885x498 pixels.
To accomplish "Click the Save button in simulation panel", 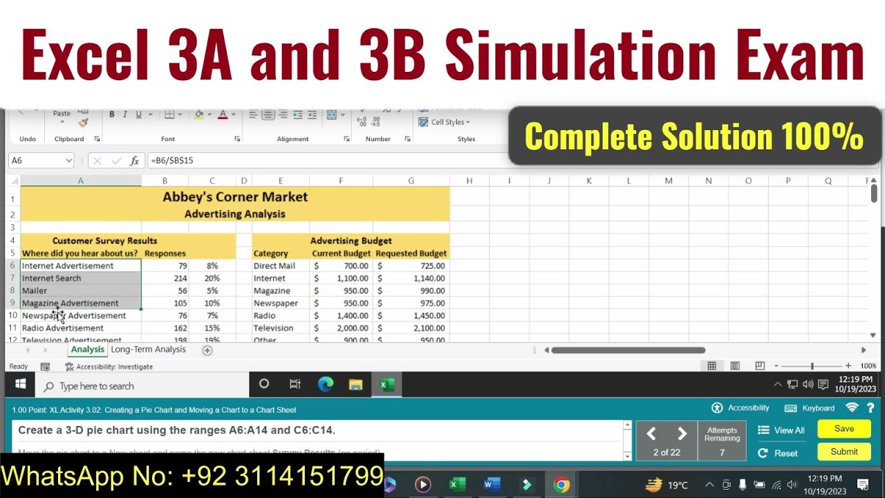I will pos(844,429).
